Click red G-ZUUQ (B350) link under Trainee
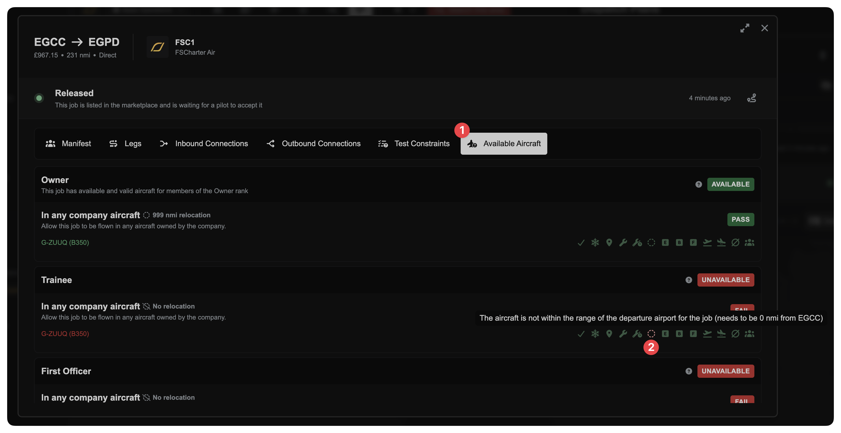The width and height of the screenshot is (841, 433). pos(65,334)
